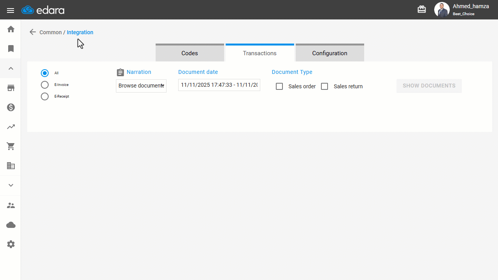The width and height of the screenshot is (498, 280).
Task: Click the Document date label
Action: (198, 72)
